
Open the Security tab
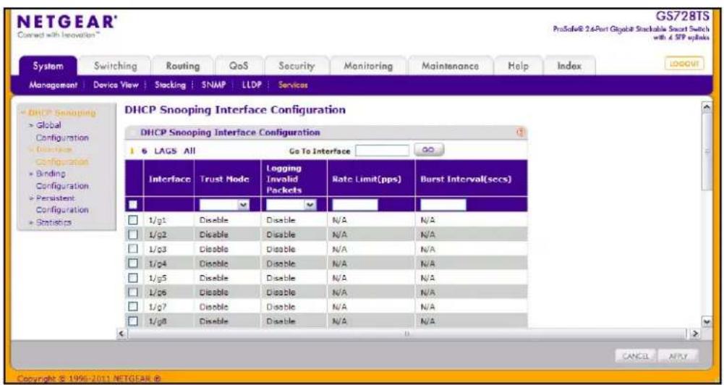(x=297, y=66)
